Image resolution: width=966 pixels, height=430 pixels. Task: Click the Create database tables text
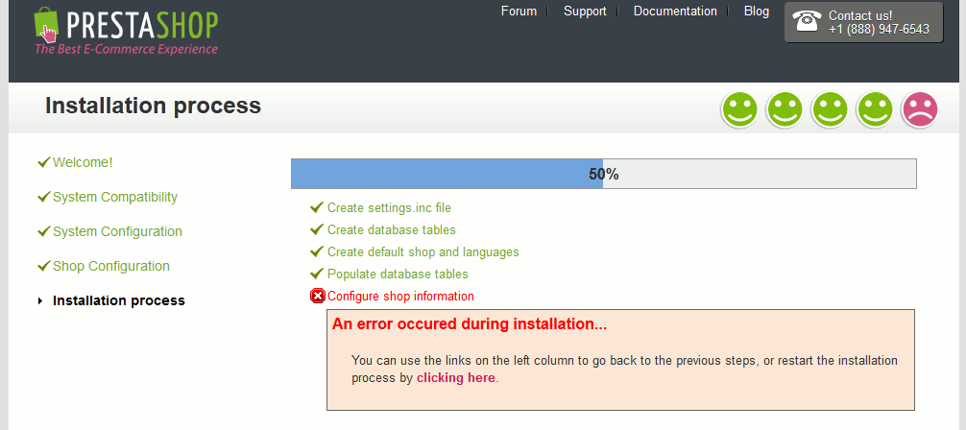point(392,229)
